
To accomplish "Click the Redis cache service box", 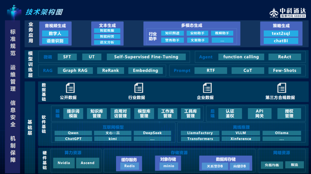I will (129, 166).
